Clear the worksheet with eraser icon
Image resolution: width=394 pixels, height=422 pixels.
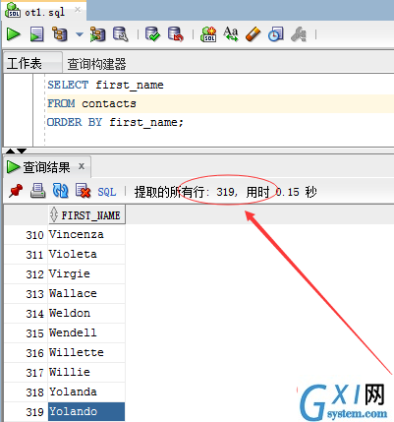coord(253,34)
